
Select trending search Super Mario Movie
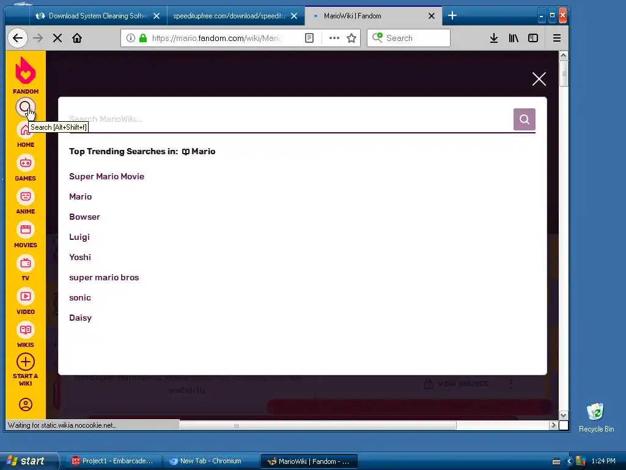coord(106,176)
